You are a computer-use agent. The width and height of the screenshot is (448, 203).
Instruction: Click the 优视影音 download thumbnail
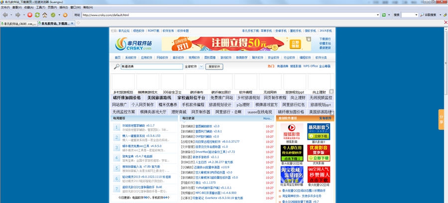tap(319, 153)
